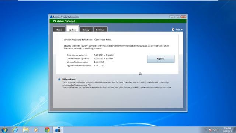Open the taskbar clock and date
236x133 pixels.
[x=227, y=130]
